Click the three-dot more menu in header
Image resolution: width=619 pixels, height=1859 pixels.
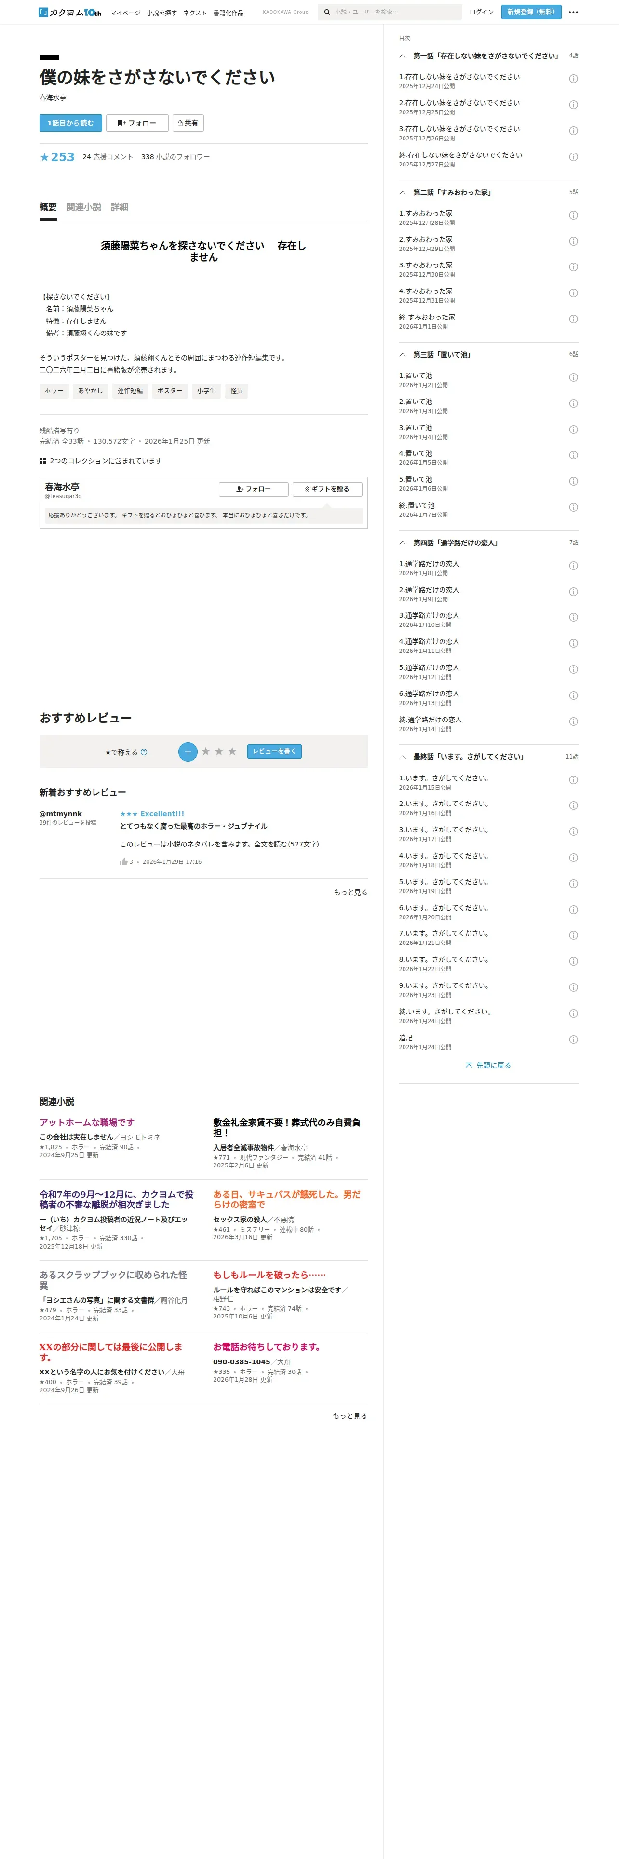tap(573, 12)
